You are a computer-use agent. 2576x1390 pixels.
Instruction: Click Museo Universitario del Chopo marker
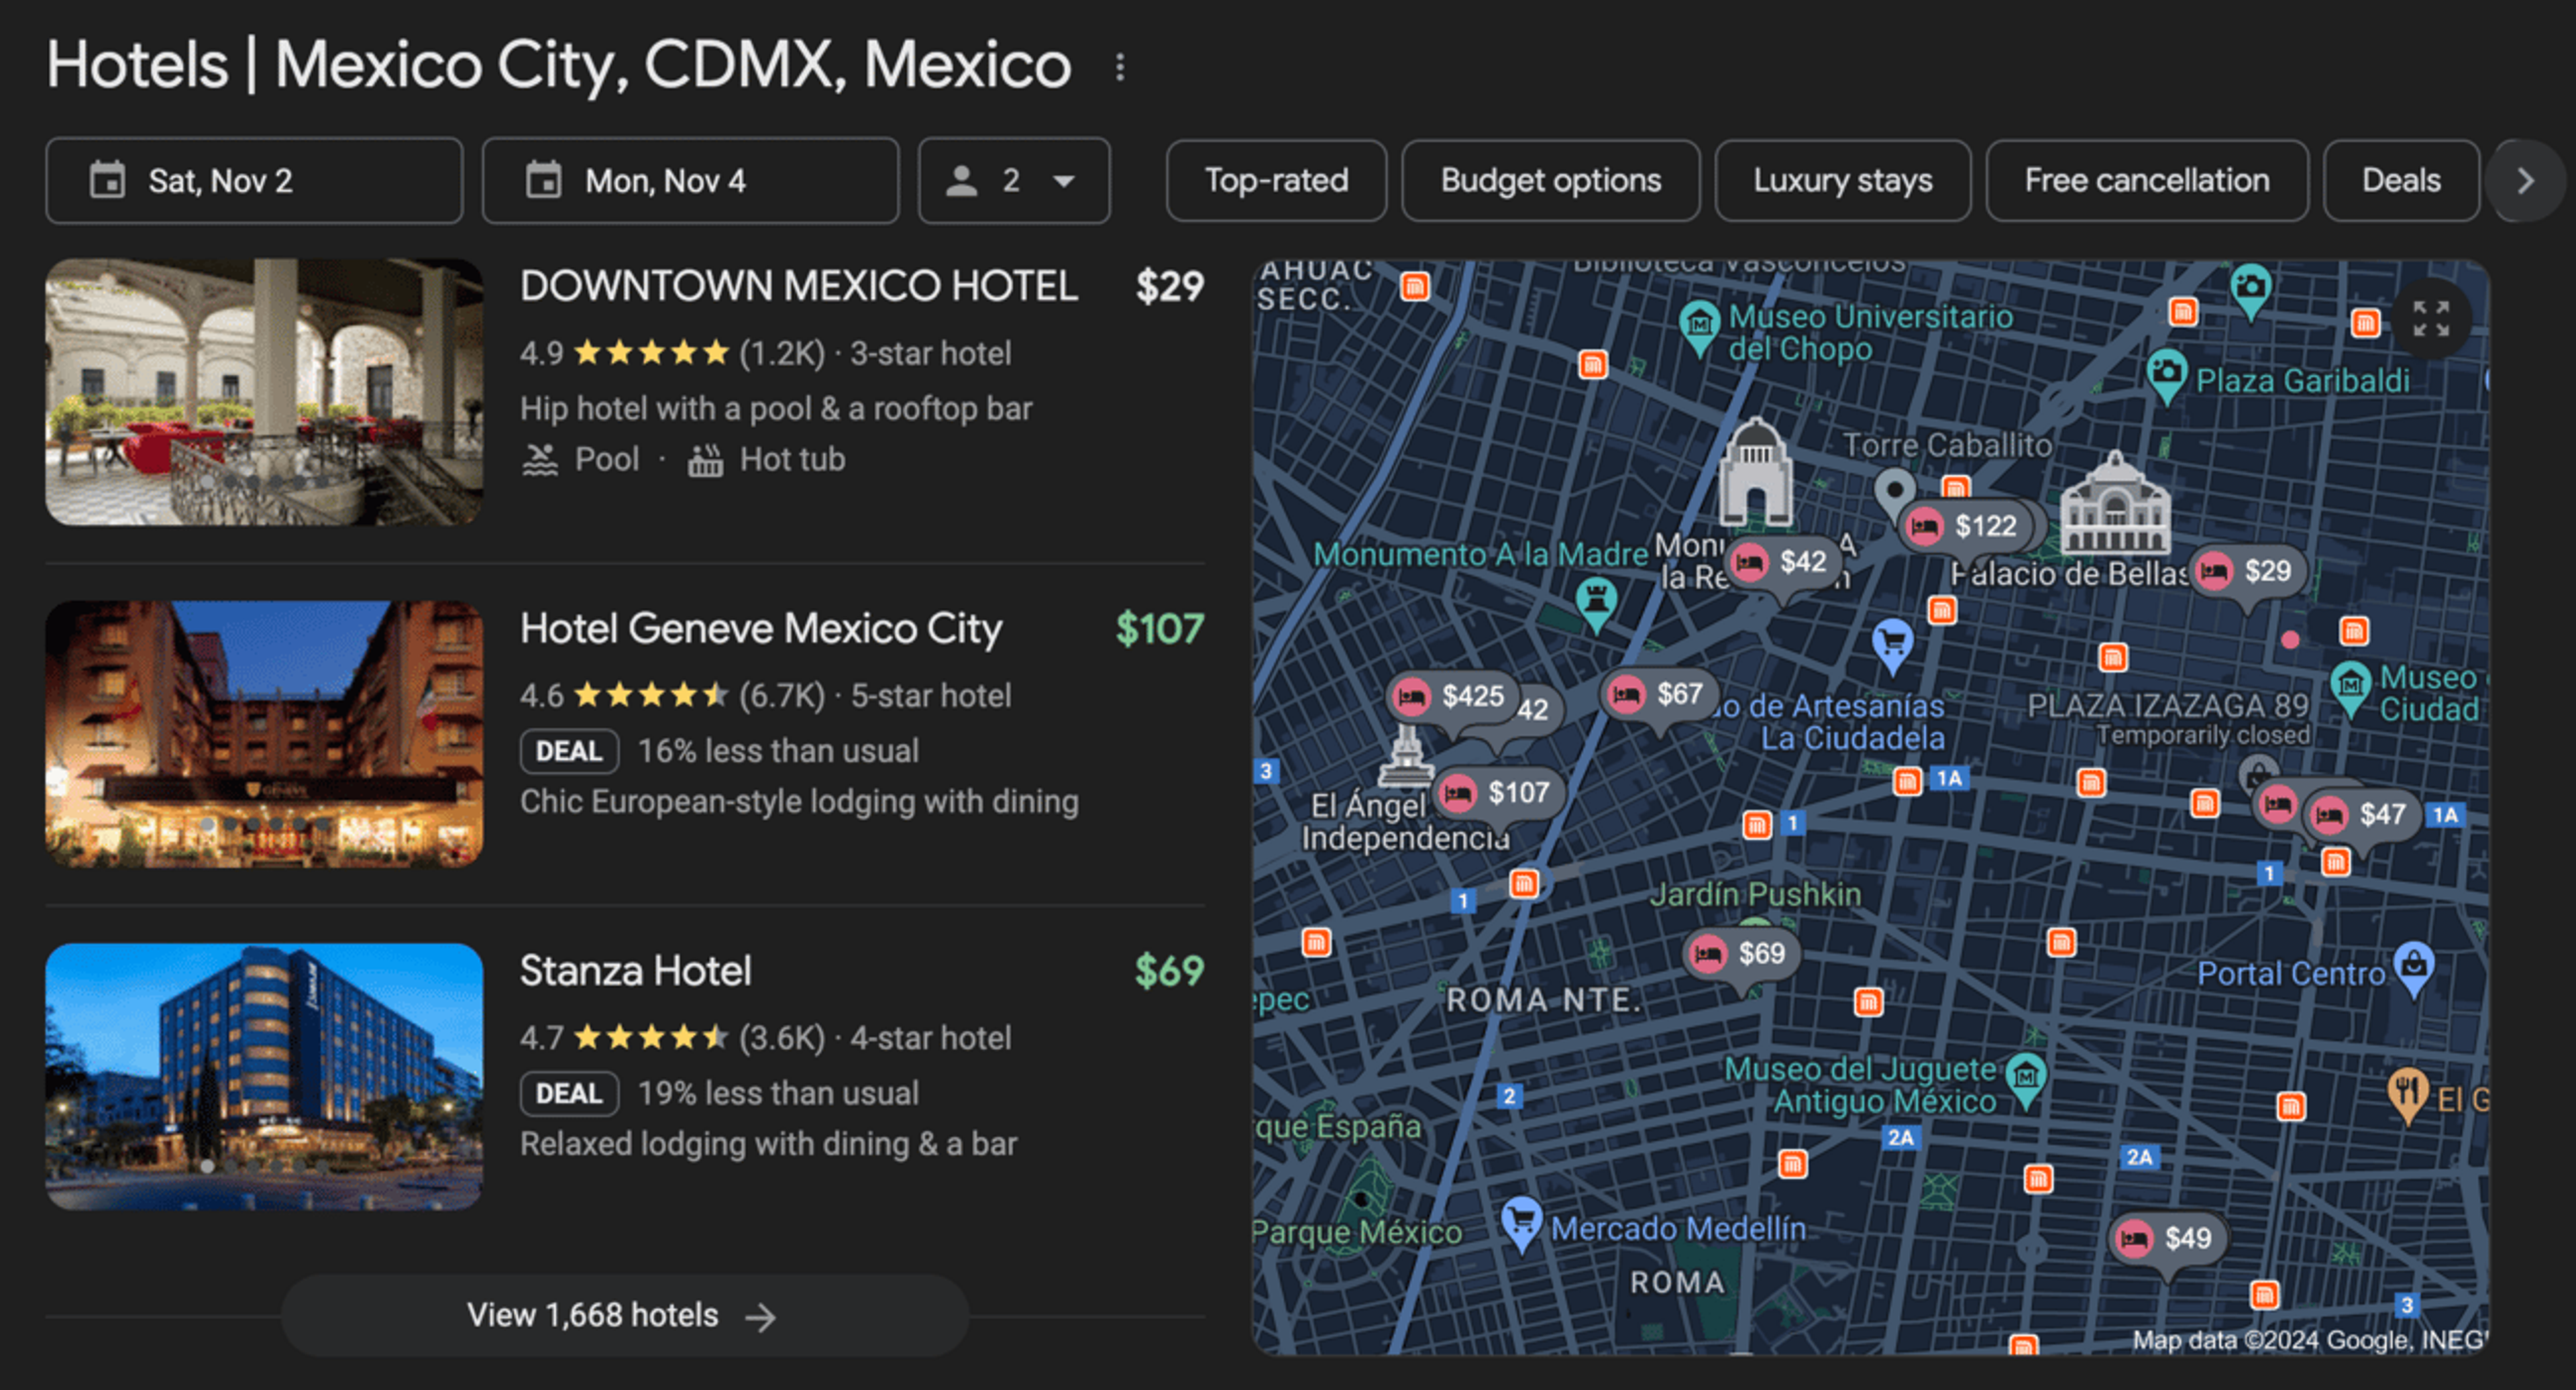[x=1699, y=327]
